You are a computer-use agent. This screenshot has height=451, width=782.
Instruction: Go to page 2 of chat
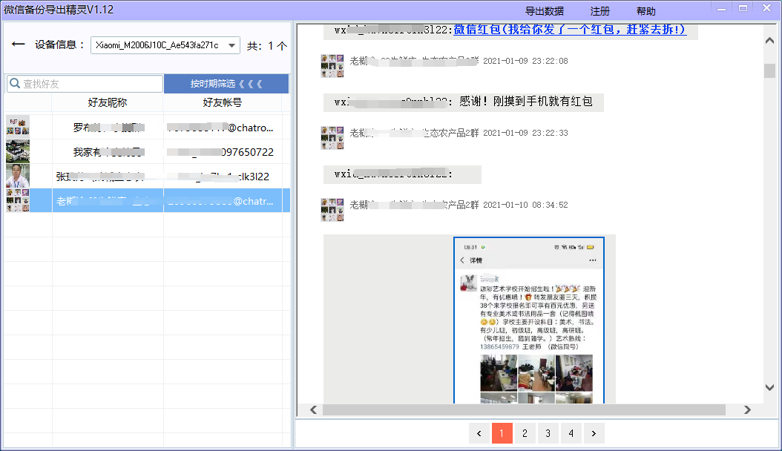pyautogui.click(x=525, y=433)
